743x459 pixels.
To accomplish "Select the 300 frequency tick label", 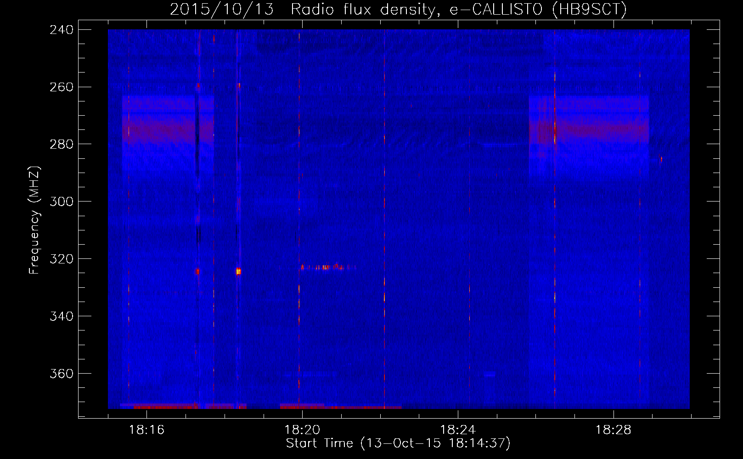I will [x=62, y=202].
